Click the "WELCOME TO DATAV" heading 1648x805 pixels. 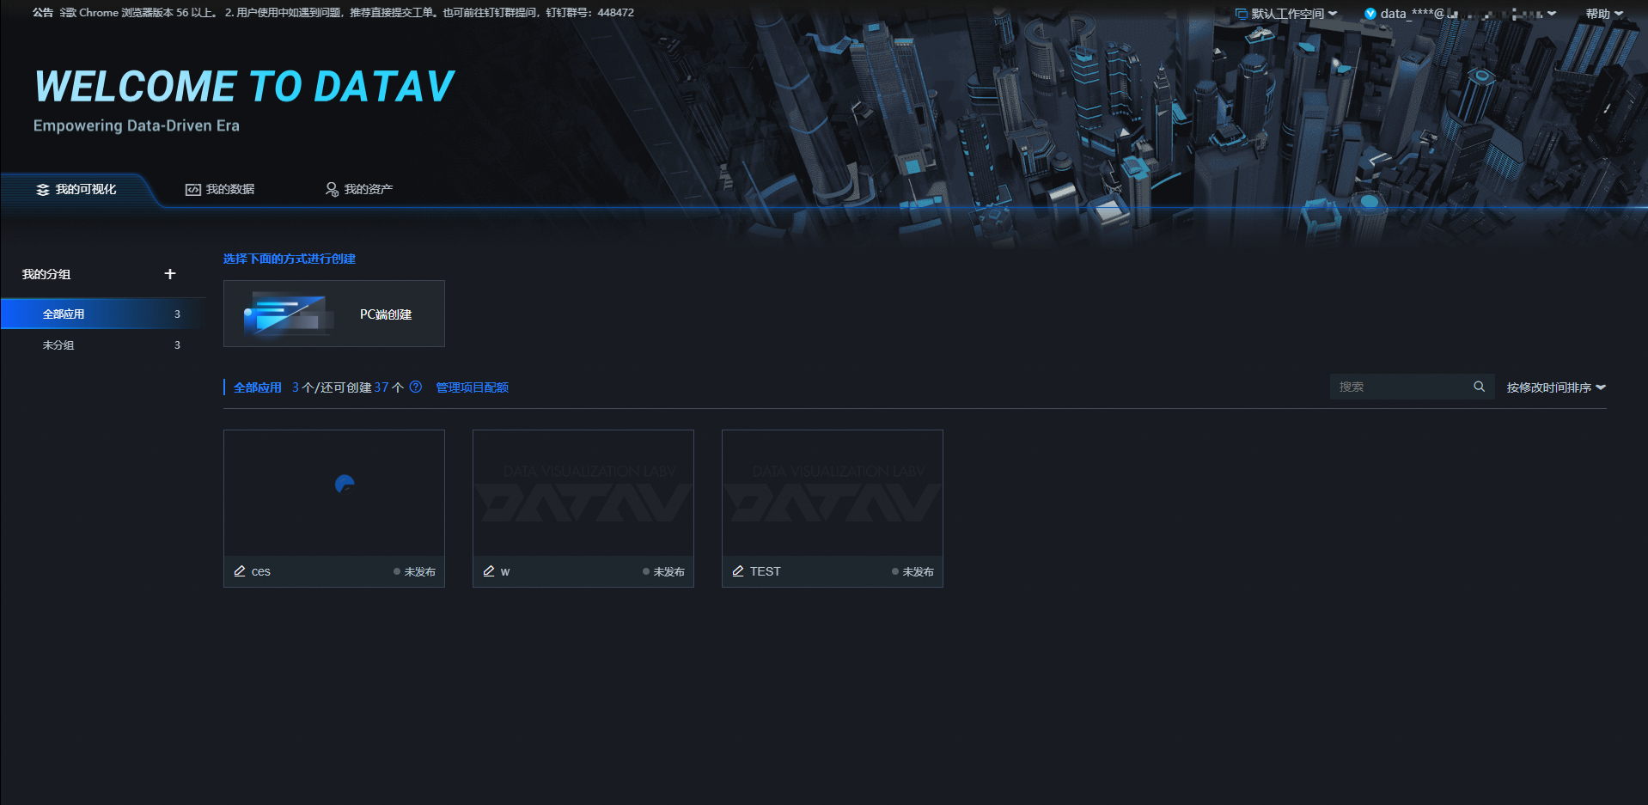pyautogui.click(x=245, y=87)
